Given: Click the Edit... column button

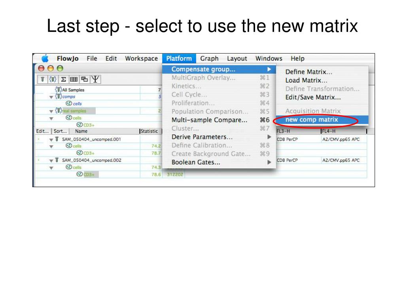Looking at the screenshot, I should point(43,131).
